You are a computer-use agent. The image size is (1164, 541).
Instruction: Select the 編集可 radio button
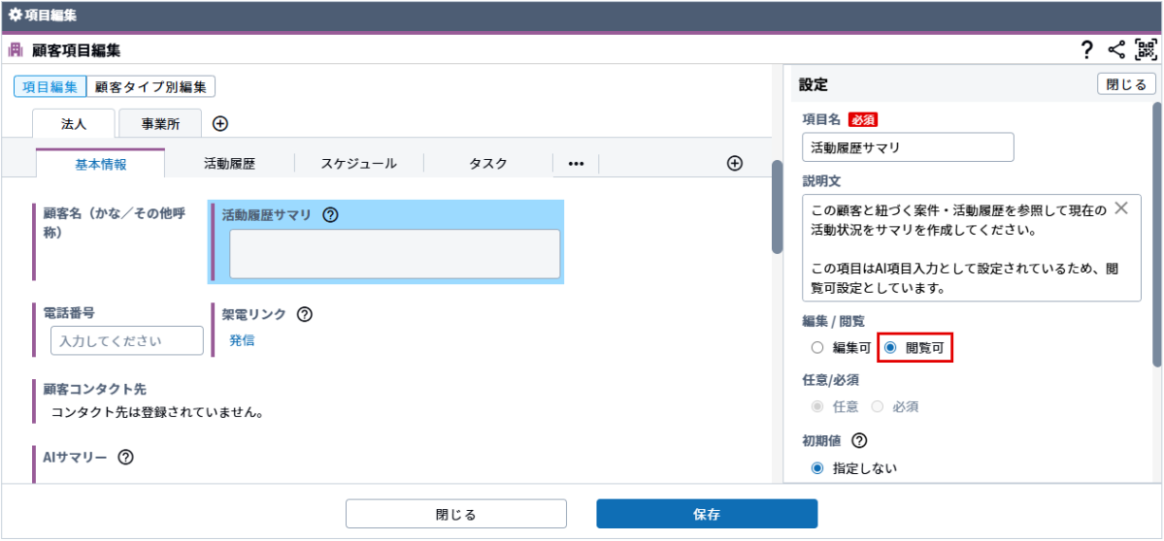(x=817, y=347)
